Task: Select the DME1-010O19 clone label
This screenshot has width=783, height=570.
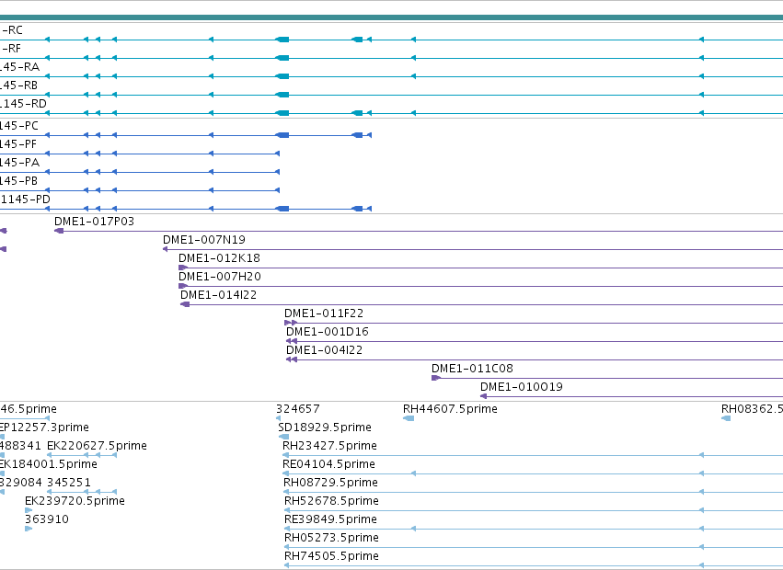Action: coord(522,387)
